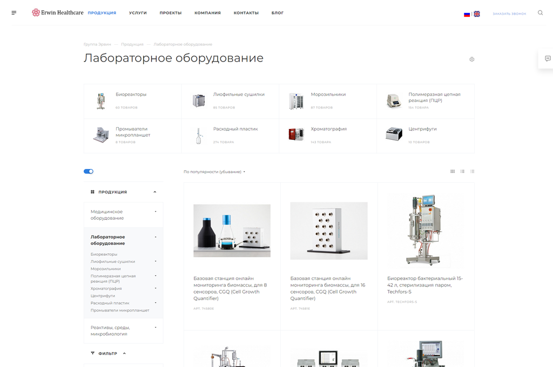Screen dimensions: 553x367
Task: Switch to list view layout
Action: pos(462,171)
